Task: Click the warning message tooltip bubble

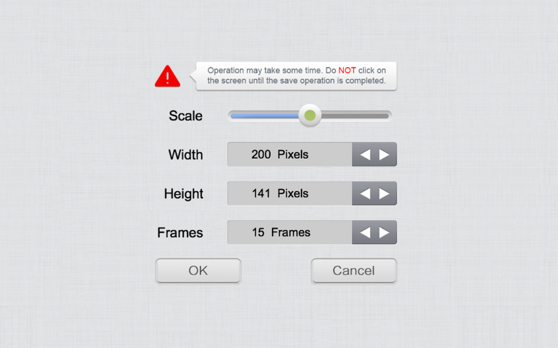Action: 296,76
